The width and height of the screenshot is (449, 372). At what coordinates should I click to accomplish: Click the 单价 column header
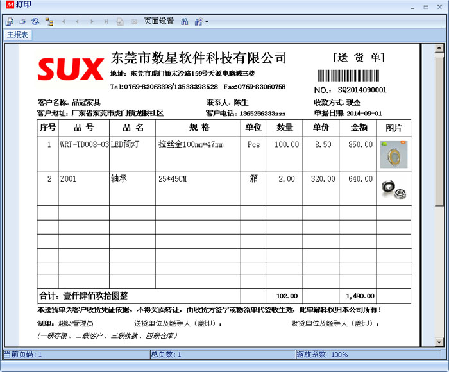coord(321,127)
